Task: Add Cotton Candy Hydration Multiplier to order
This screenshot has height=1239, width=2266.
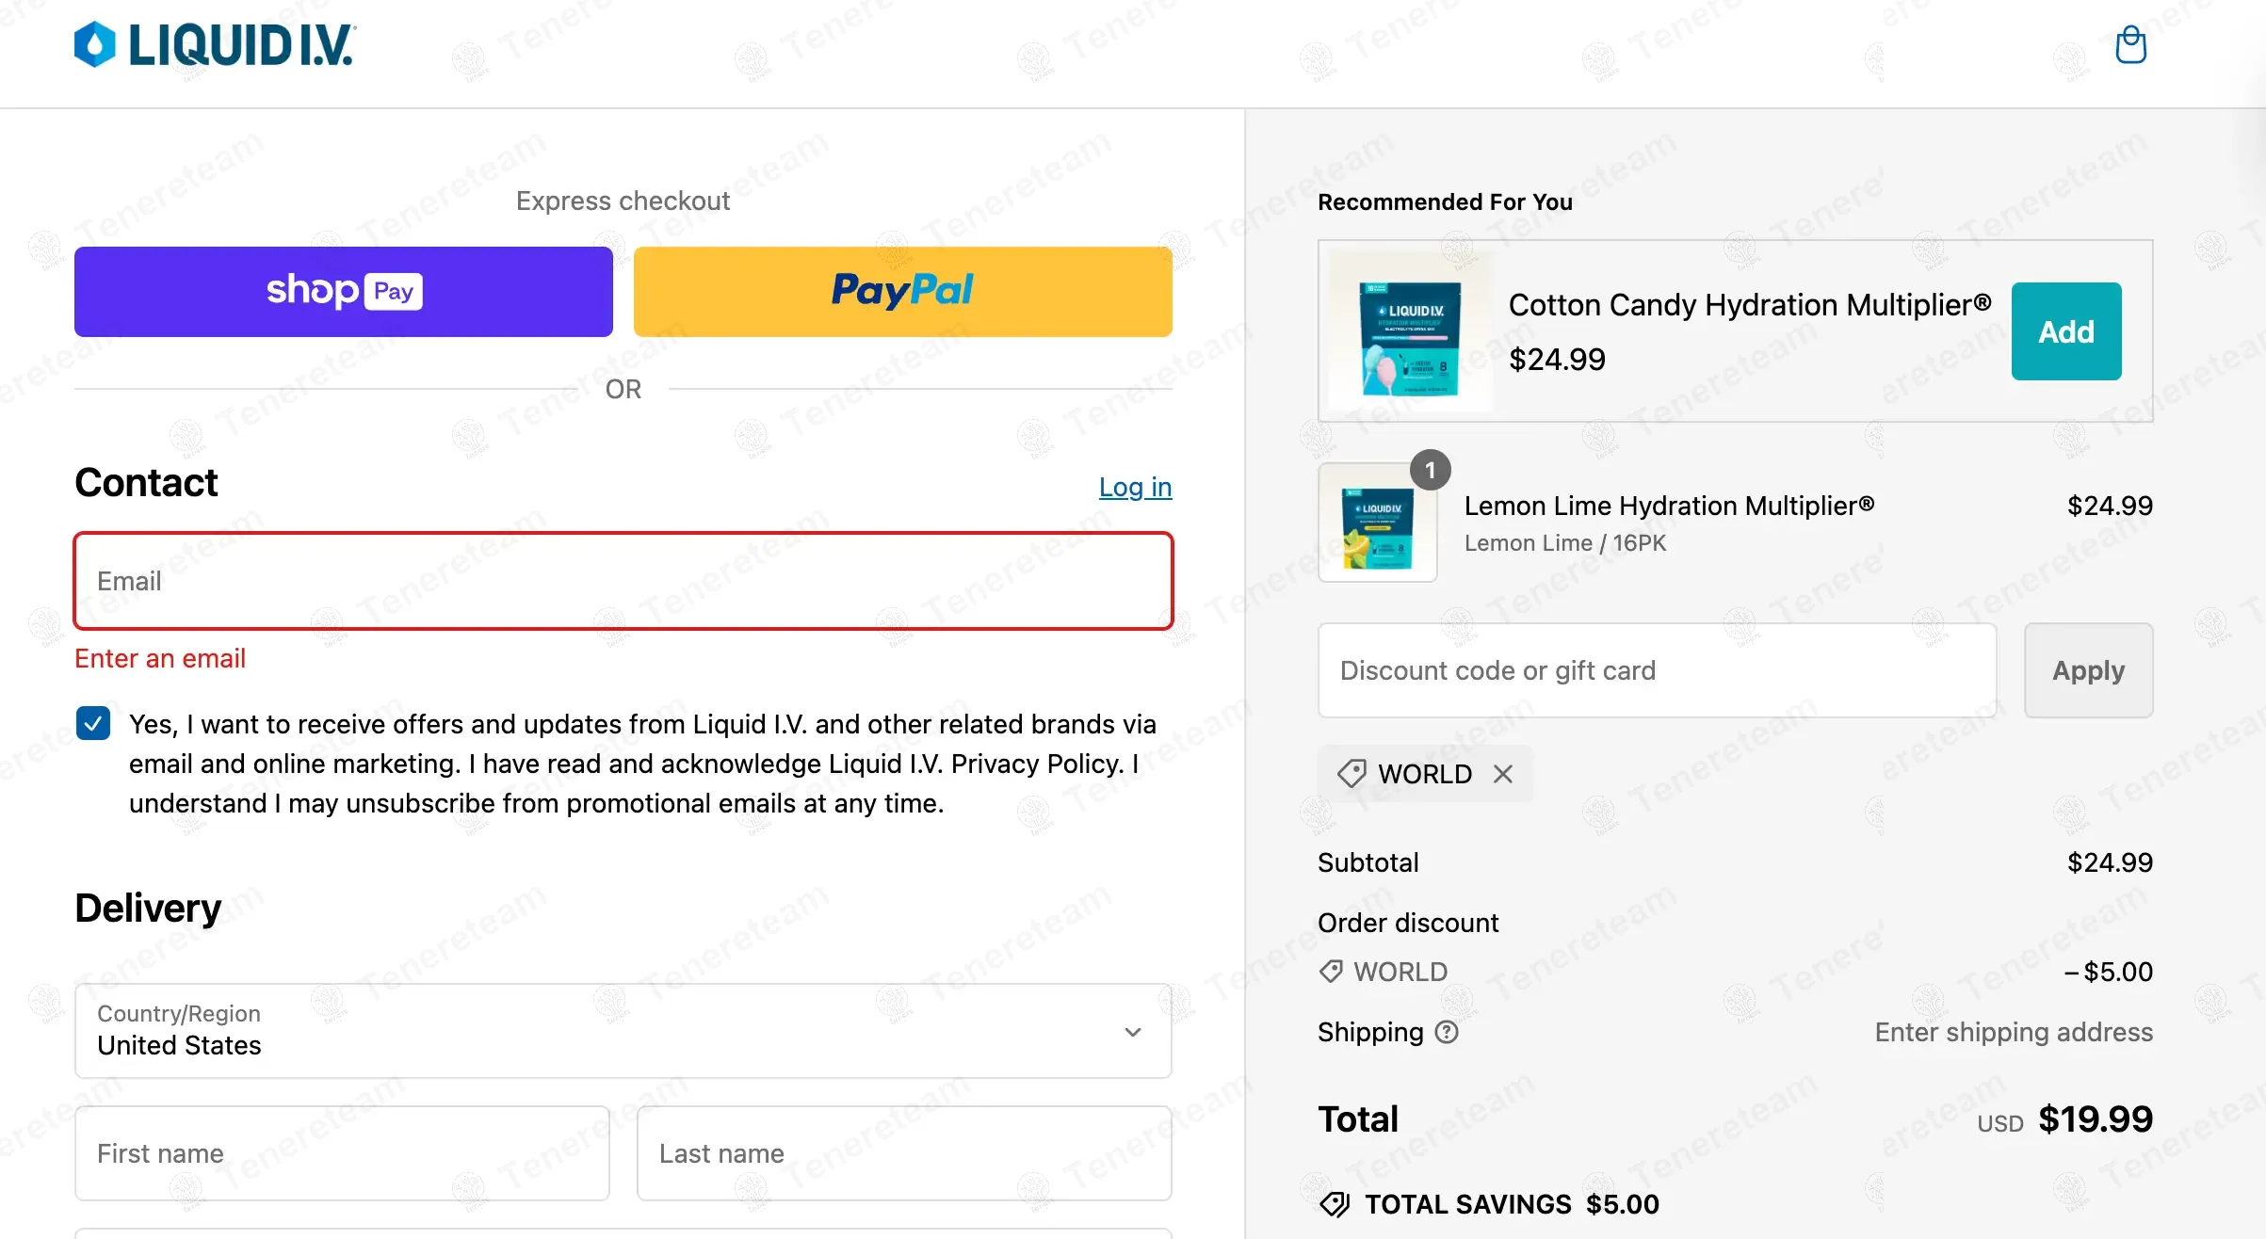Action: pos(2066,331)
